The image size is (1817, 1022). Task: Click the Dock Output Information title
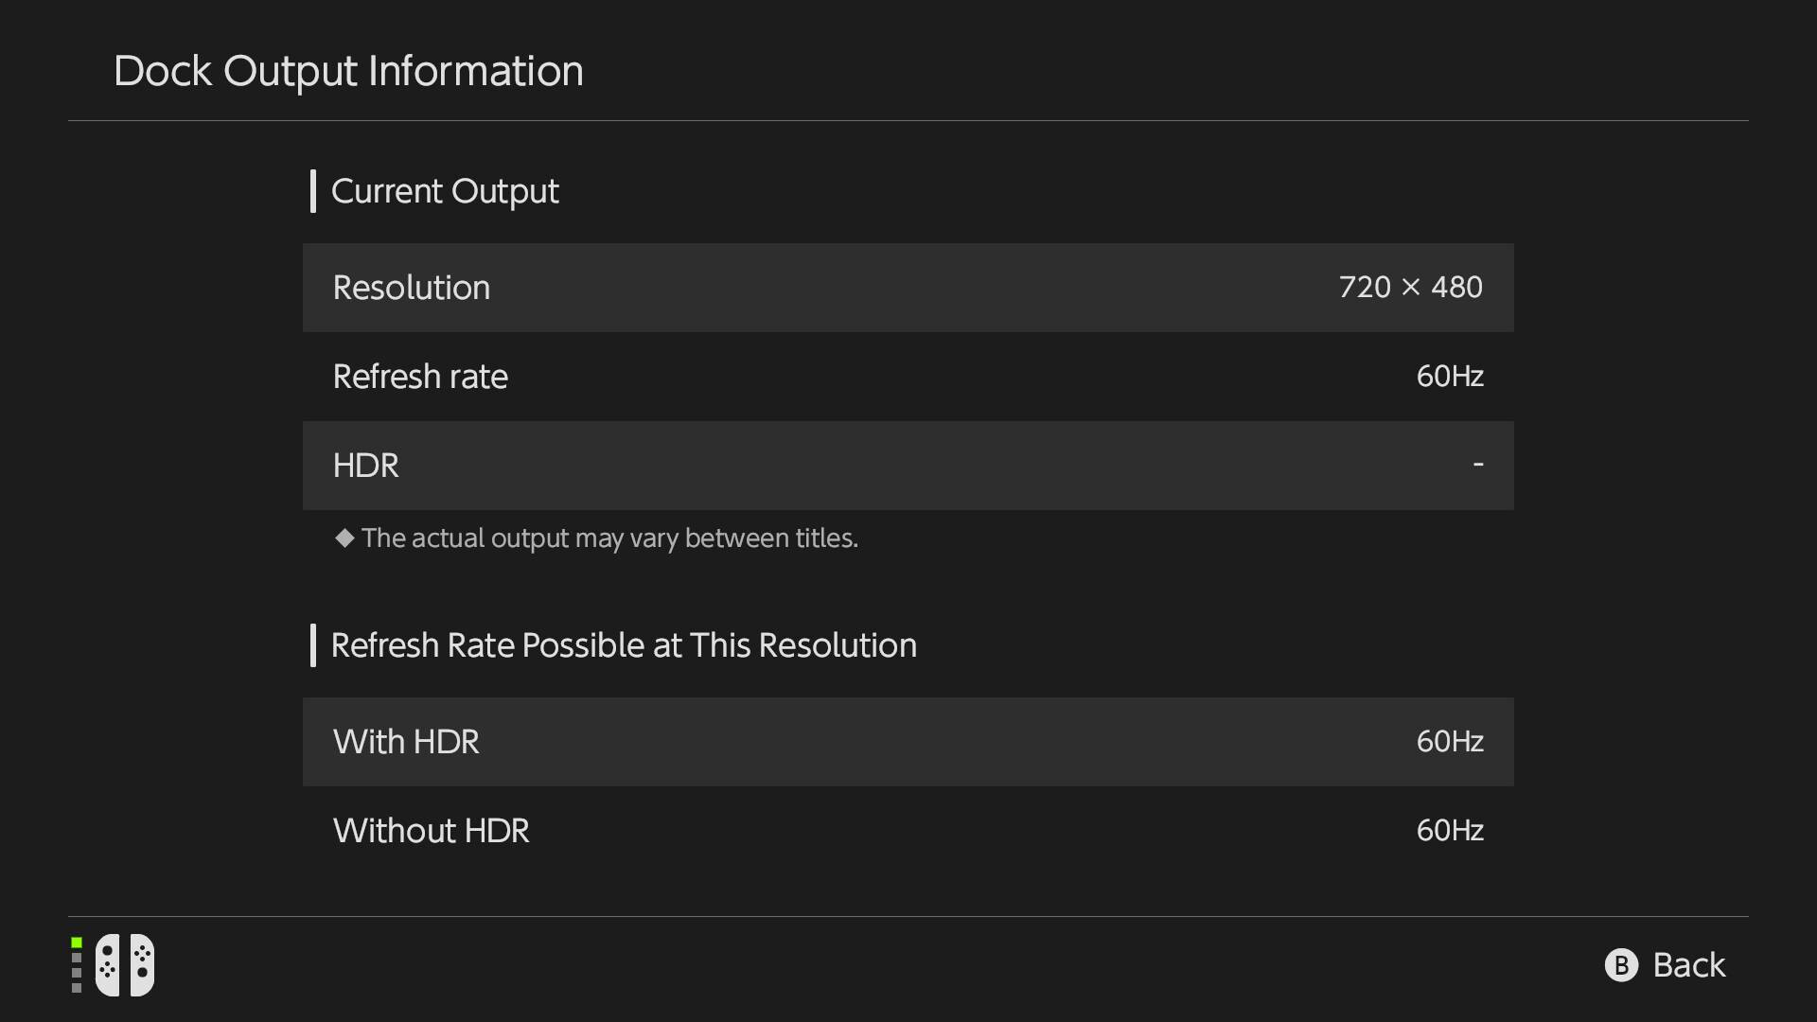tap(348, 71)
